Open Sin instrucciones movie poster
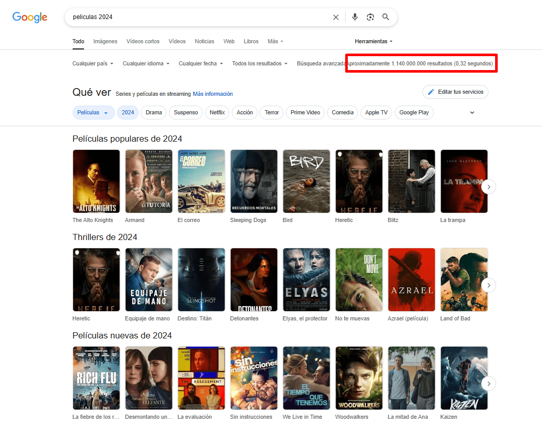 tap(254, 378)
